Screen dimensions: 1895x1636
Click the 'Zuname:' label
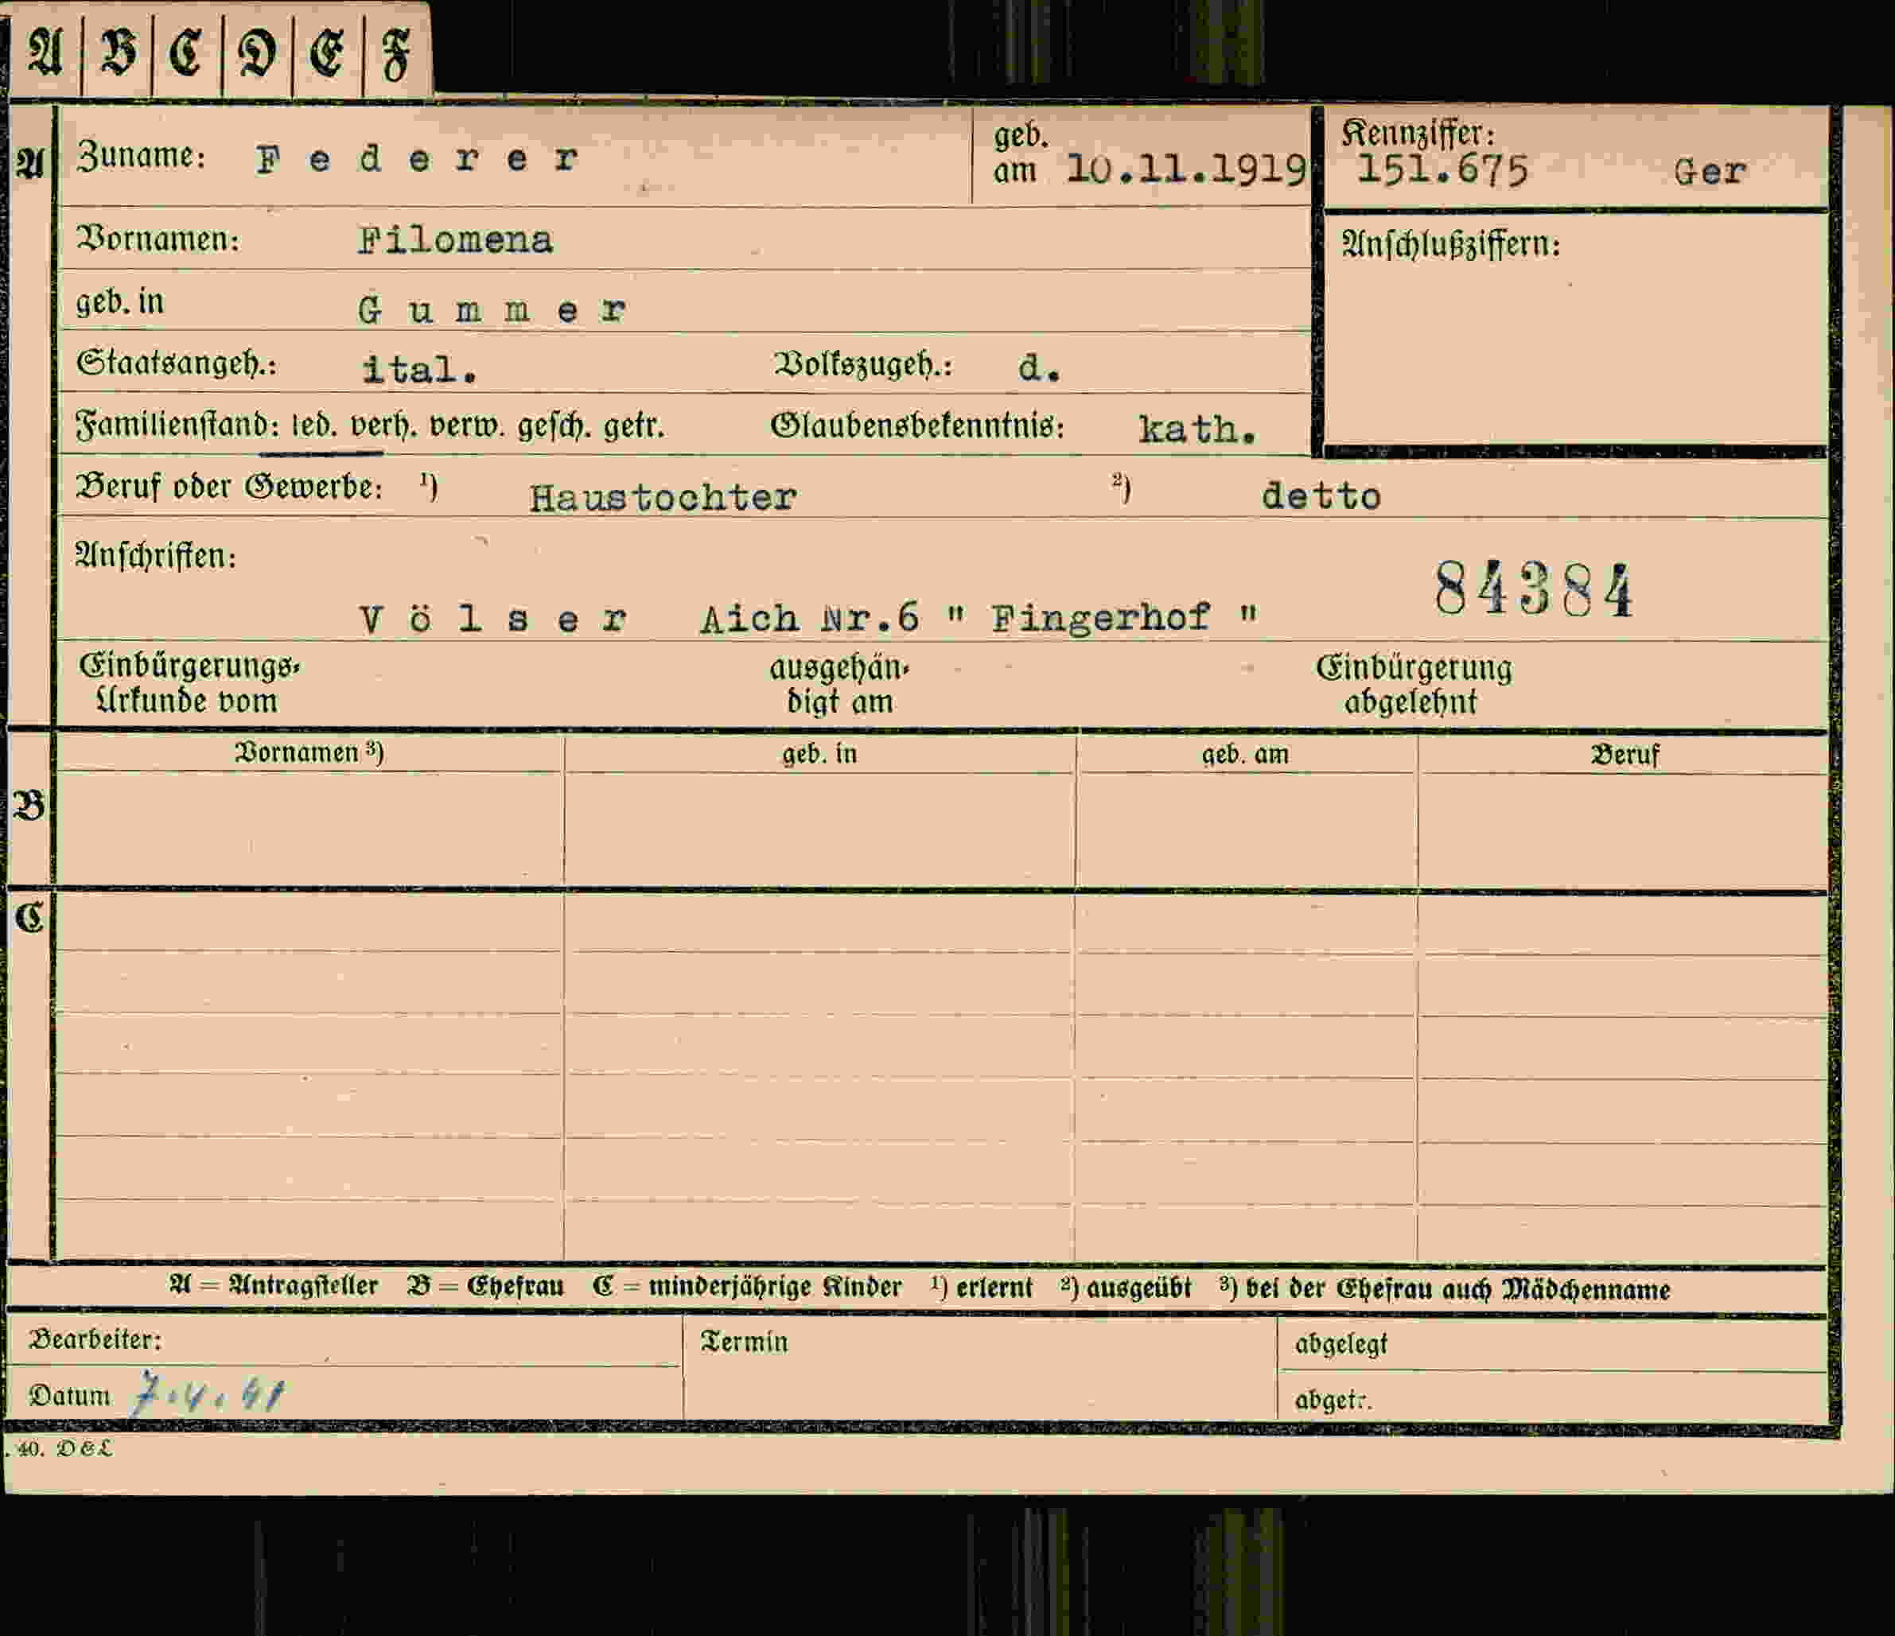coord(142,157)
